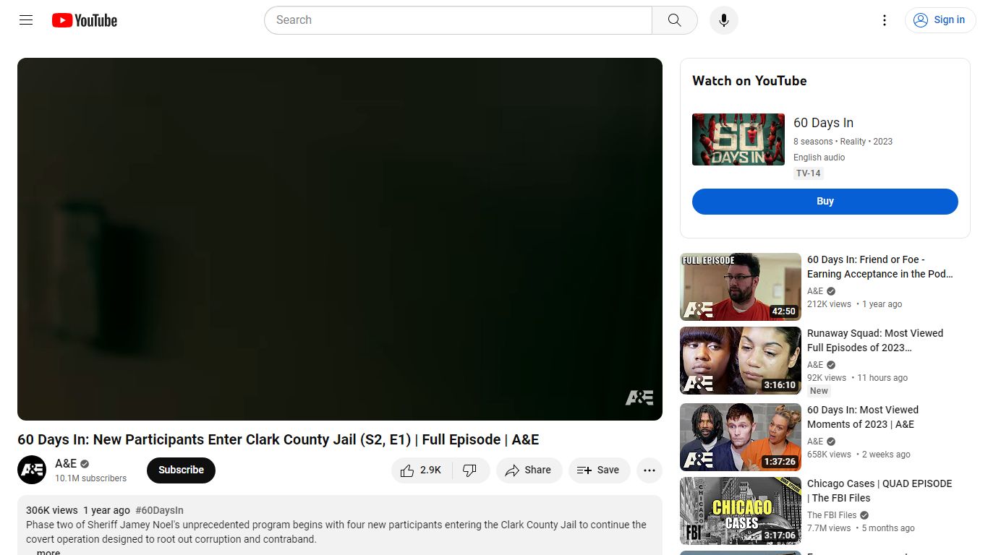Open The FBI Files channel link
The image size is (988, 555).
pos(832,515)
